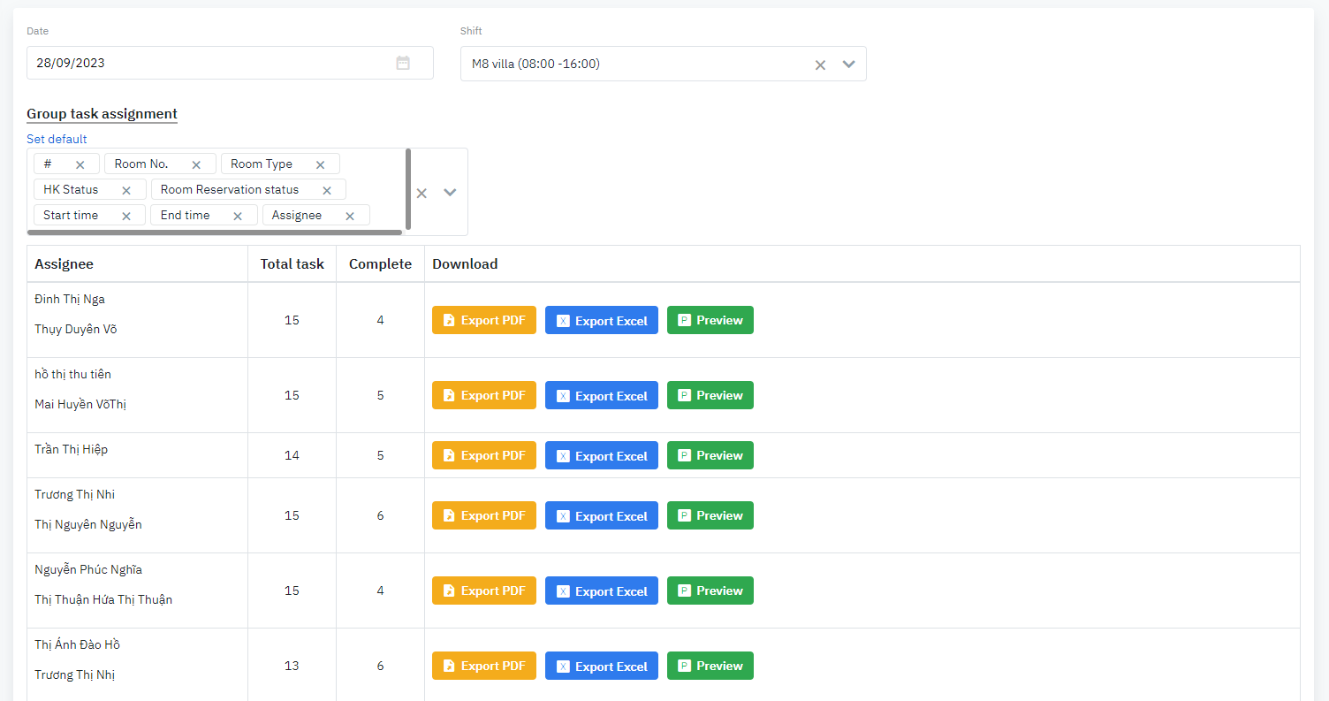Preview tasks for Thị Ánh Đào Hồ
This screenshot has height=701, width=1329.
coord(710,666)
